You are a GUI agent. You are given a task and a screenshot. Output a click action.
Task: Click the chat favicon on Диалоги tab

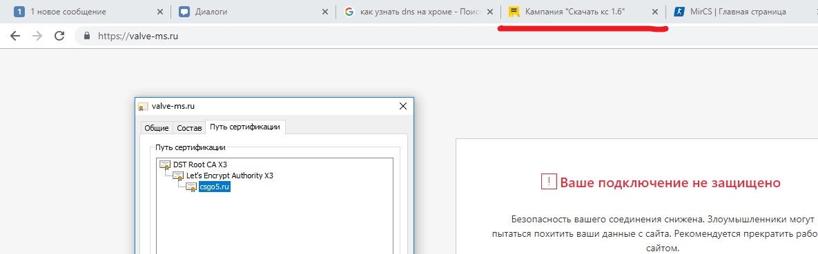[184, 12]
